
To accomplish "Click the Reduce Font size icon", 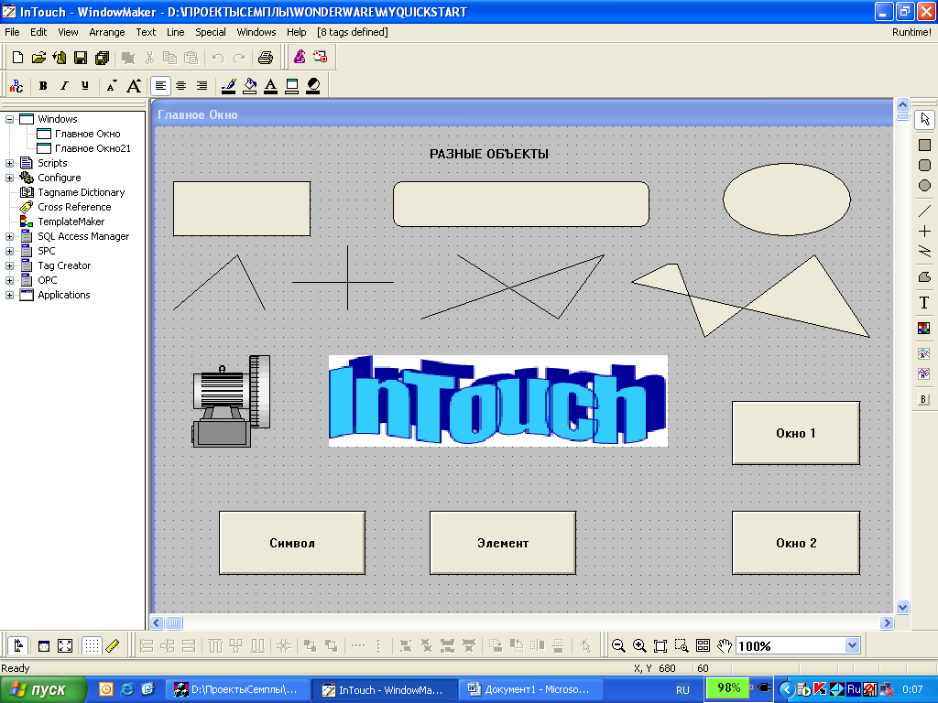I will [x=111, y=86].
